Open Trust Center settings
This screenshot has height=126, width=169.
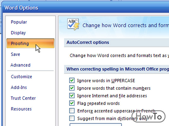point(23,98)
